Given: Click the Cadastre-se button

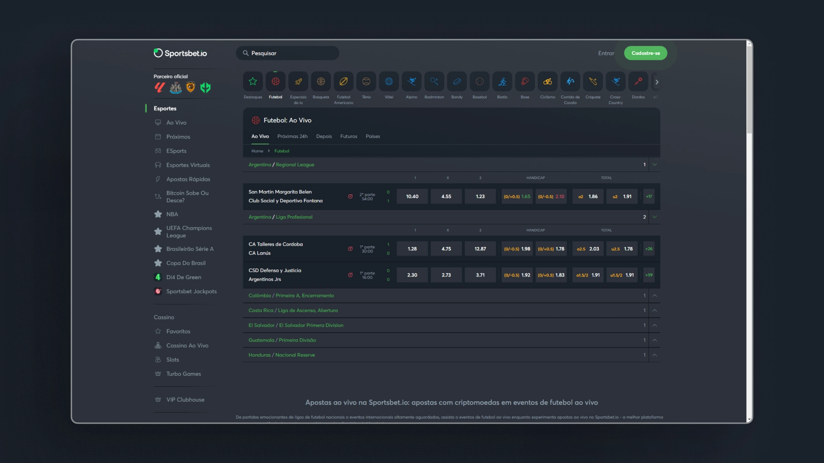Looking at the screenshot, I should coord(645,53).
